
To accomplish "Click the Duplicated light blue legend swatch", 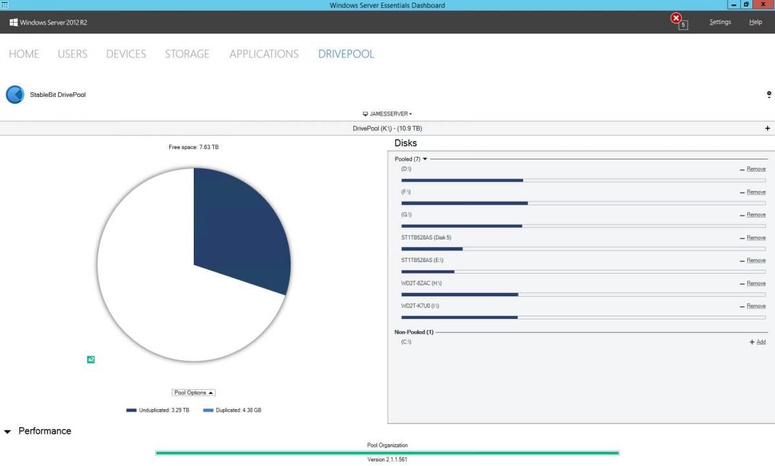I will [209, 410].
